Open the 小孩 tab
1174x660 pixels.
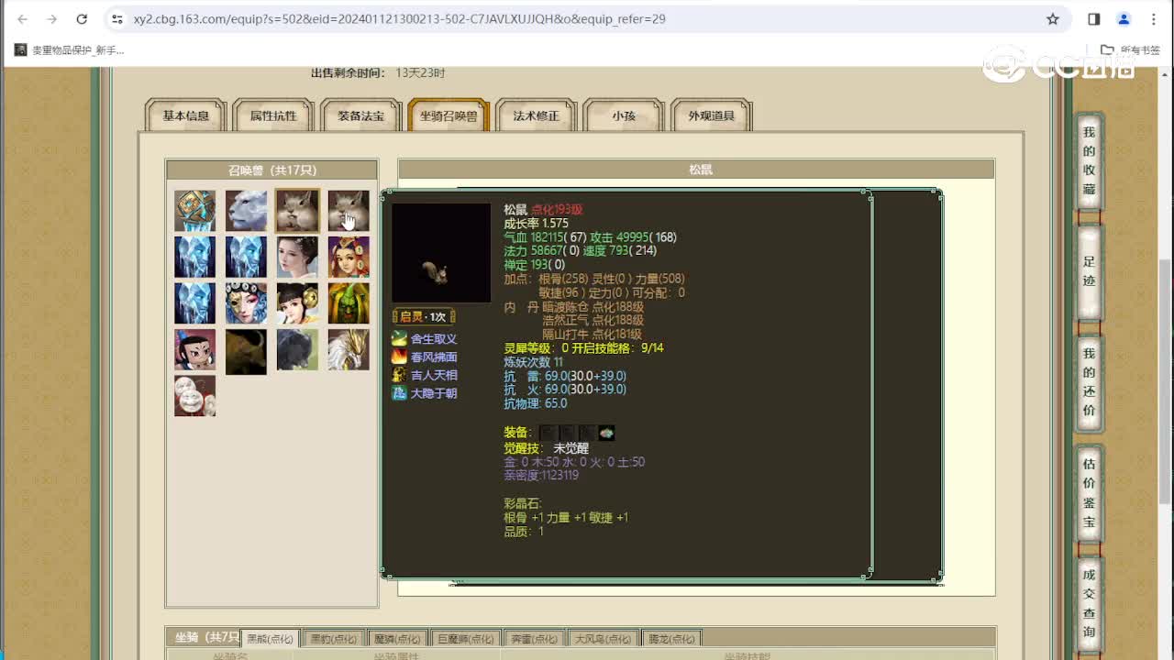tap(624, 115)
